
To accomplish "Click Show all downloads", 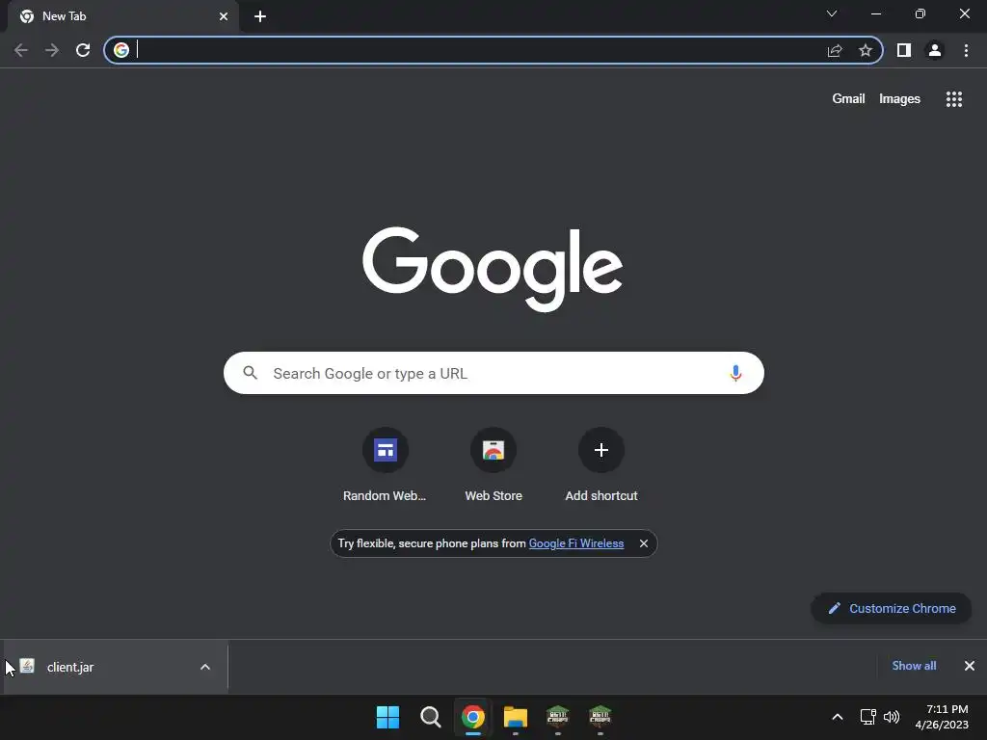I will coord(914,666).
